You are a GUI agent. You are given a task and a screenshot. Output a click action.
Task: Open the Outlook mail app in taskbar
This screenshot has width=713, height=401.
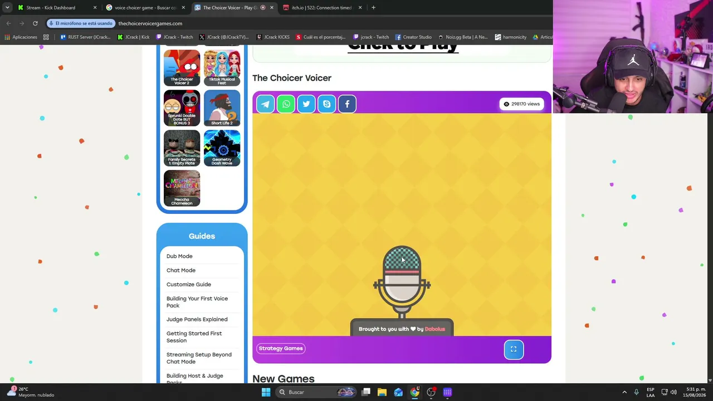click(398, 392)
